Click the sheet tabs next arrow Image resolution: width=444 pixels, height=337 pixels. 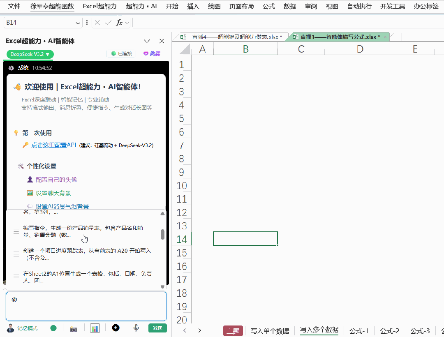tap(200, 330)
